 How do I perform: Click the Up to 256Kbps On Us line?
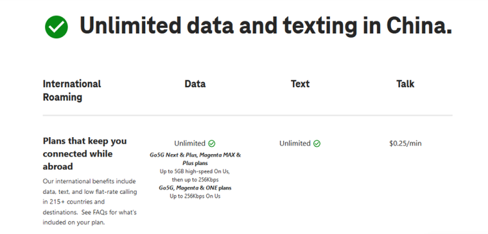[x=195, y=196]
